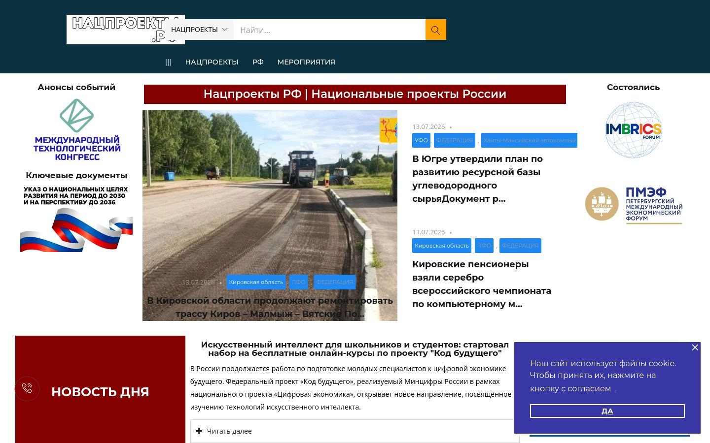Click the НОВОСТЬ ДНЯ red block
Screen dimensions: 710x443
click(100, 389)
